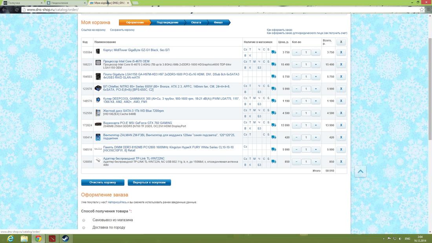Open Видеокарта MSI GeForce GTX 760 link
The image size is (432, 243).
[x=137, y=123]
